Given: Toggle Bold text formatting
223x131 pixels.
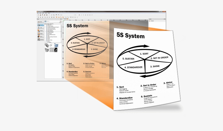Looking at the screenshot, I should click(79, 15).
